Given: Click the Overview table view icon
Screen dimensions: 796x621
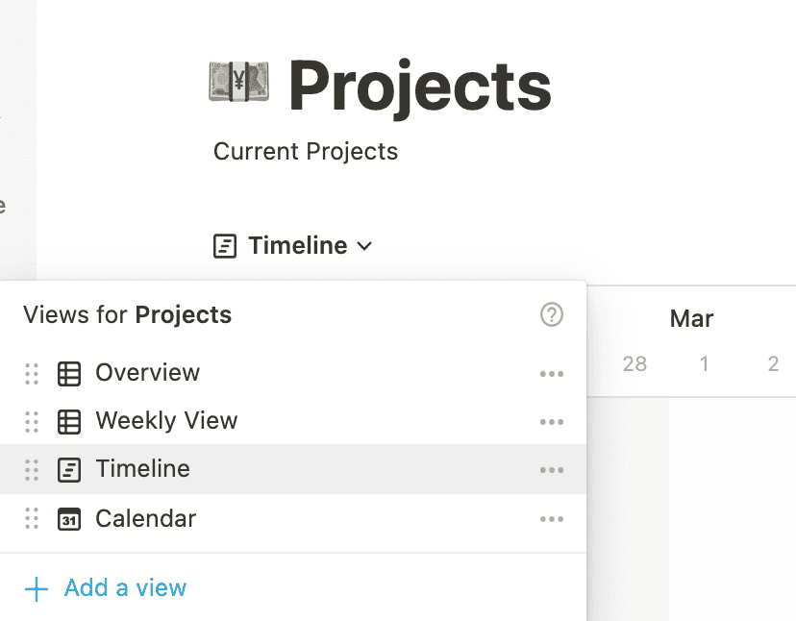Looking at the screenshot, I should point(69,373).
